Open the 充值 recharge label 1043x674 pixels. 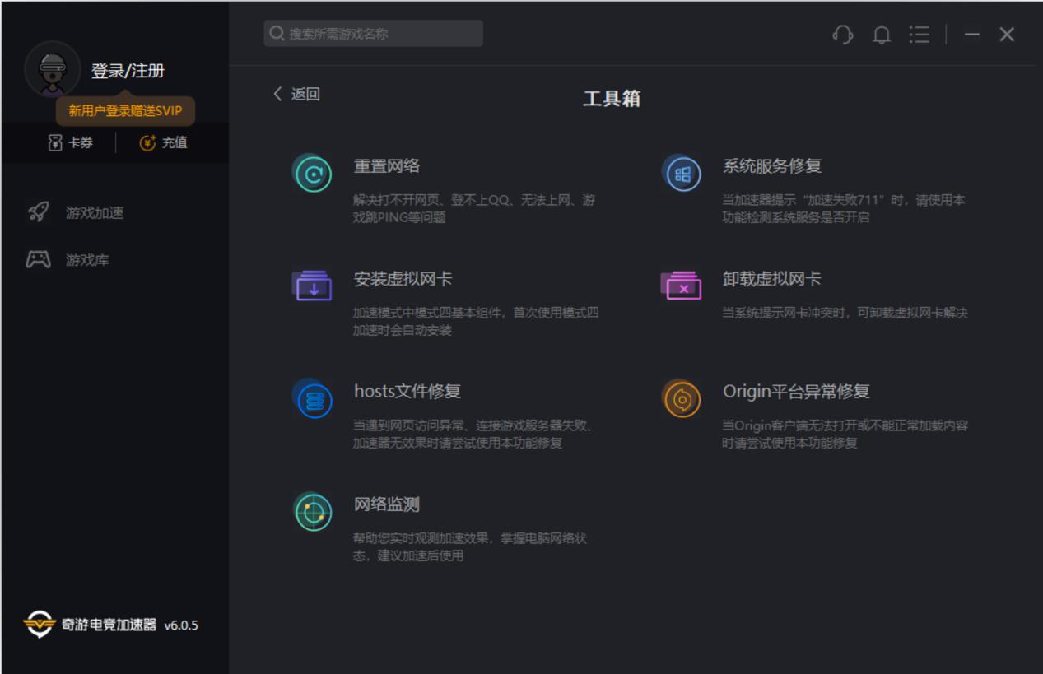coord(175,143)
